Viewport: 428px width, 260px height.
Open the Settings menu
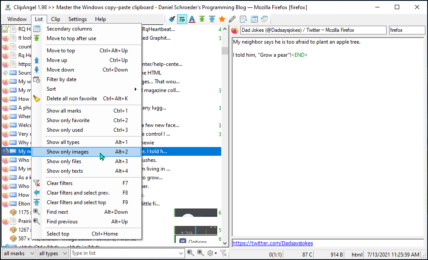[78, 19]
